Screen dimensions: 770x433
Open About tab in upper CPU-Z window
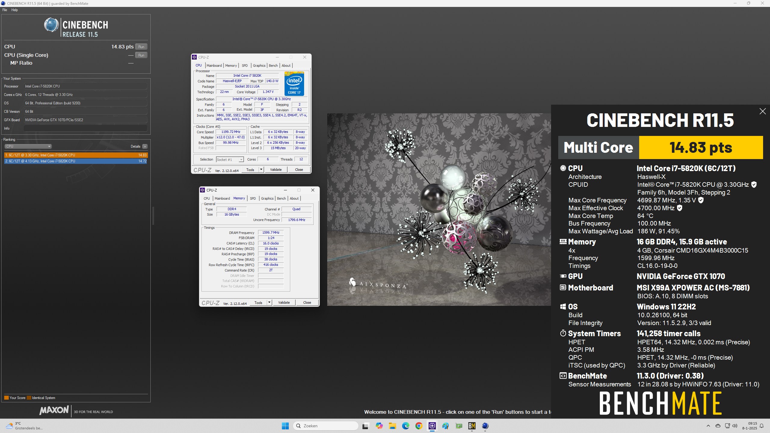pyautogui.click(x=286, y=66)
